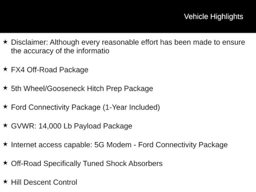Image resolution: width=256 pixels, height=192 pixels.
Task: Click the star icon beside Disclaimer
Action: tap(5, 42)
